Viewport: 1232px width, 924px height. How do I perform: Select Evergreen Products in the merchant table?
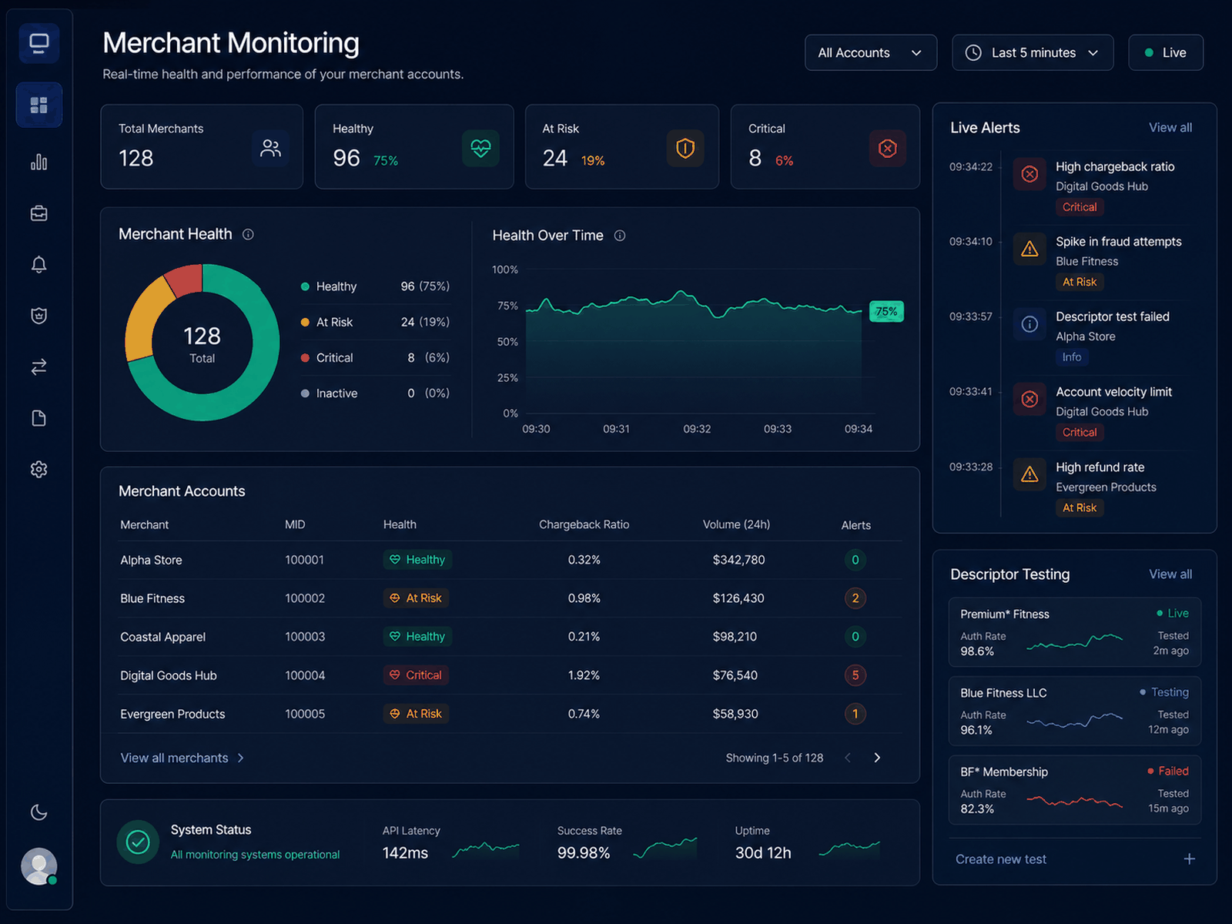[172, 714]
